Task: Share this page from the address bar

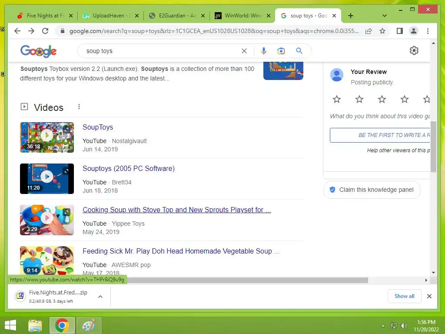Action: click(x=369, y=31)
